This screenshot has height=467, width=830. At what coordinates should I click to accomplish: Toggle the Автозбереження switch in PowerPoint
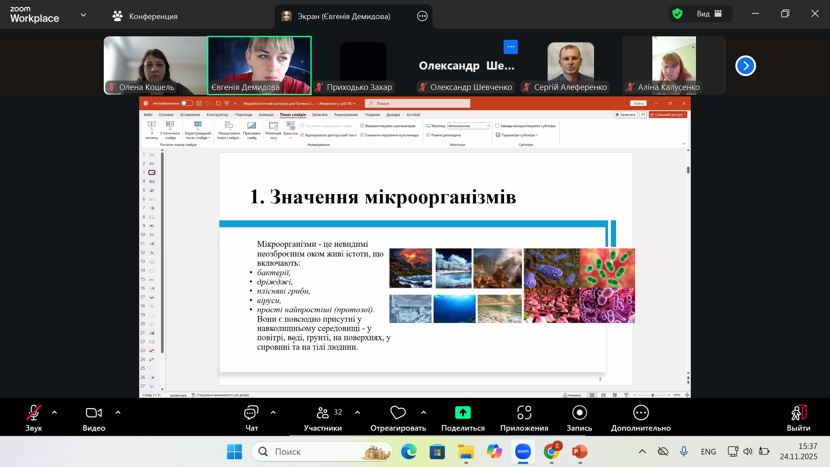[x=187, y=103]
